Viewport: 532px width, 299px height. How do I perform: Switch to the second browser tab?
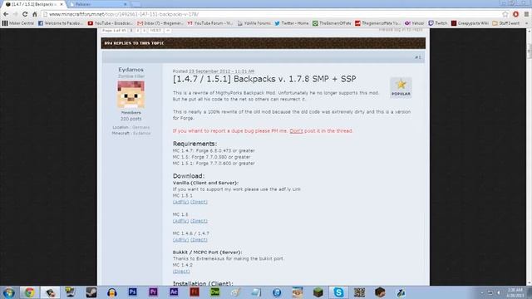(x=98, y=4)
